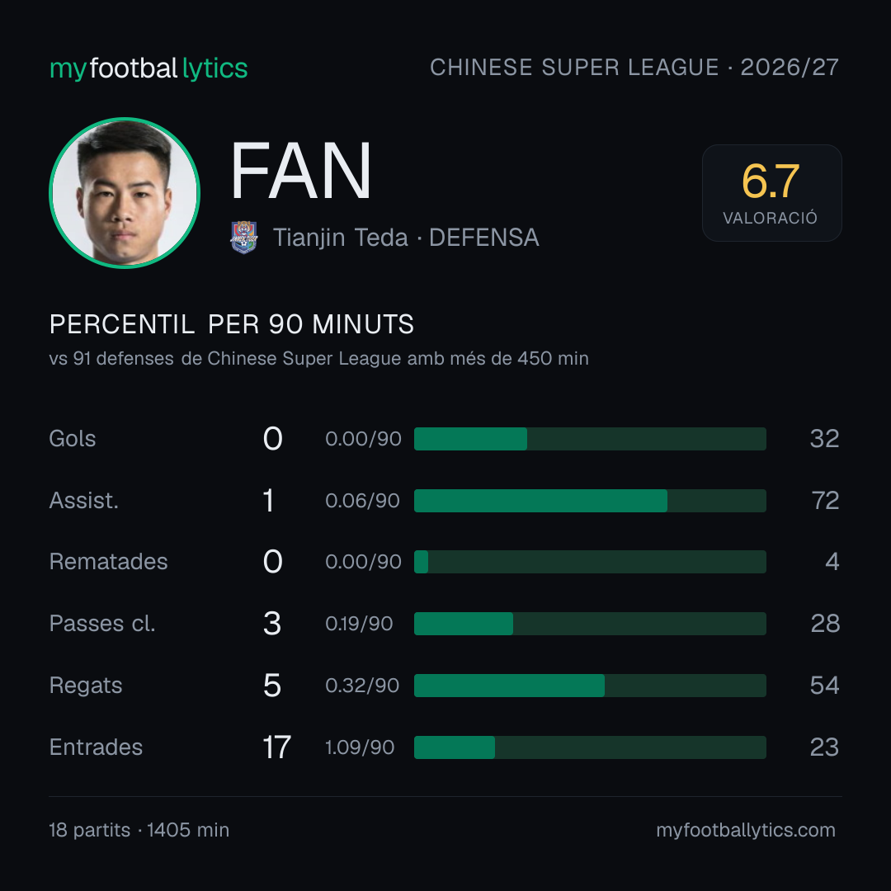The height and width of the screenshot is (891, 891).
Task: Click the Rematades percentile bar
Action: tap(590, 562)
